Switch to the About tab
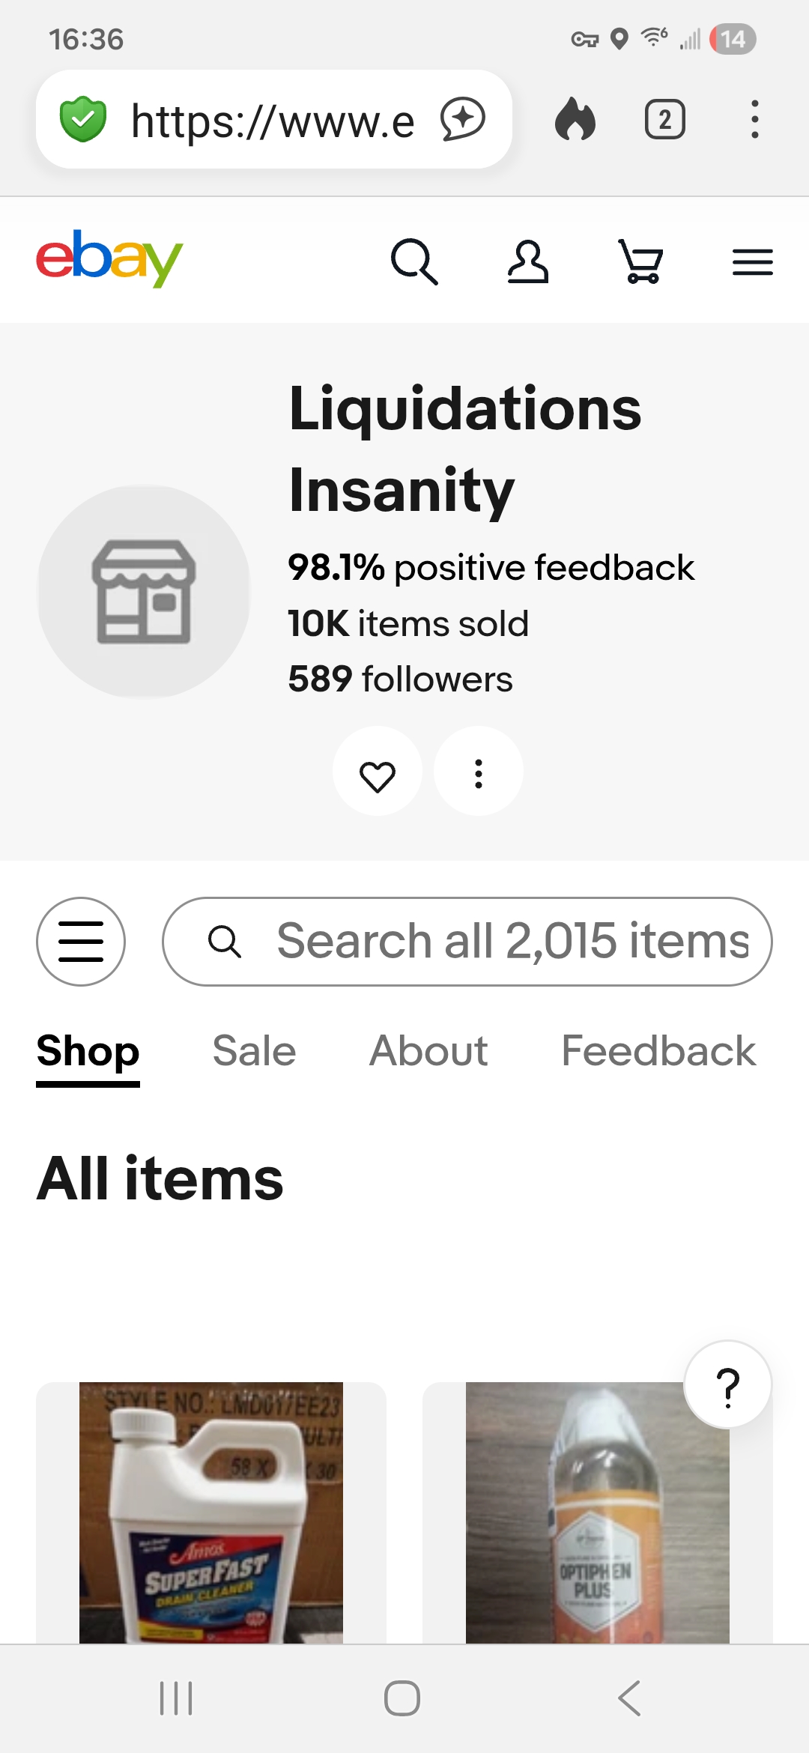 click(x=428, y=1050)
